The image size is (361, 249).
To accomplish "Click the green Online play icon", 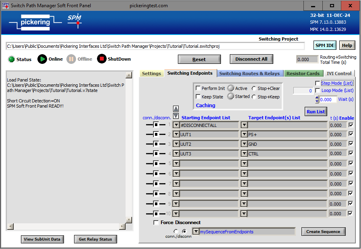I will 42,59.
